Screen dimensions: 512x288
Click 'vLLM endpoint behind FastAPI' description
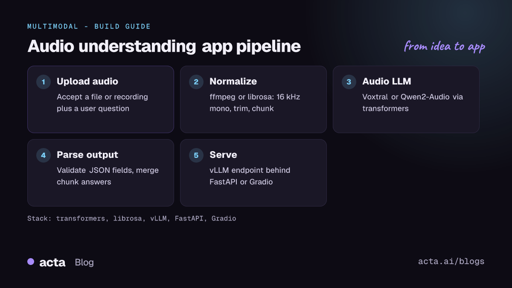point(250,176)
